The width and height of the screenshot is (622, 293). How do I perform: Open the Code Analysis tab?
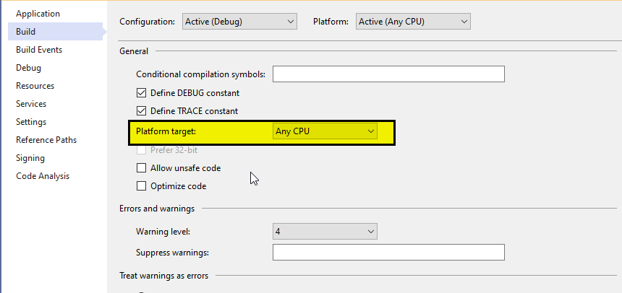pyautogui.click(x=43, y=176)
